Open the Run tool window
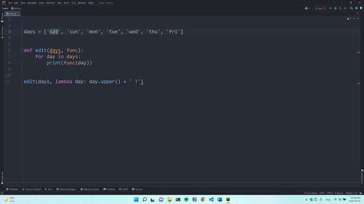The height and width of the screenshot is (204, 364). (48, 189)
